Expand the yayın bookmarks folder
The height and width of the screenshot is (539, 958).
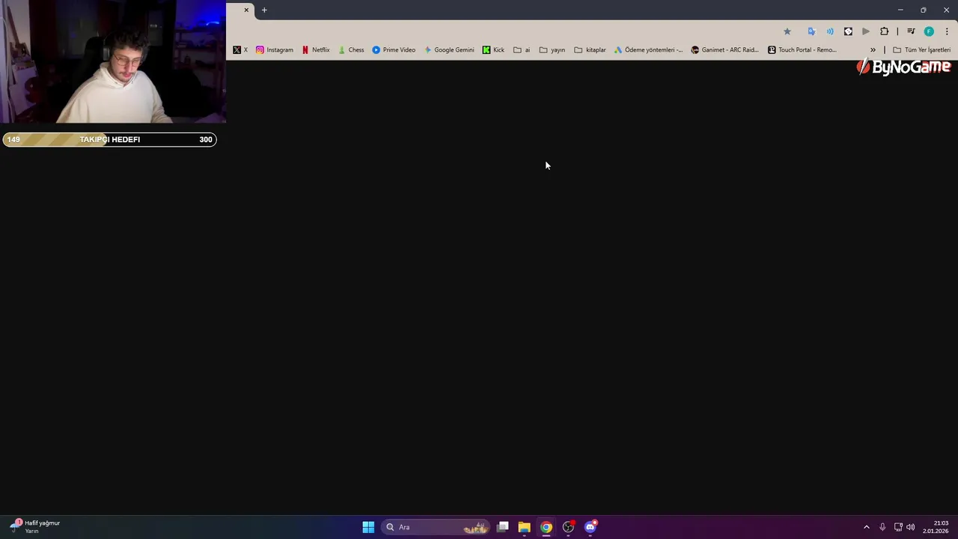pyautogui.click(x=552, y=50)
